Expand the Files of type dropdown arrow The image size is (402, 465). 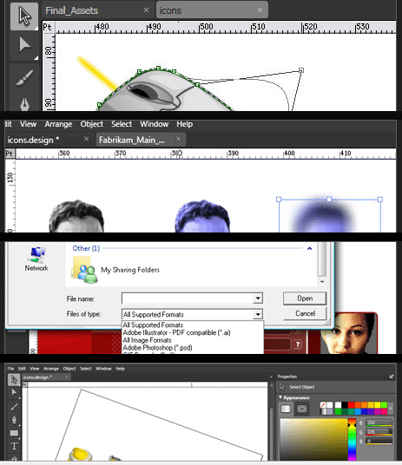point(258,314)
